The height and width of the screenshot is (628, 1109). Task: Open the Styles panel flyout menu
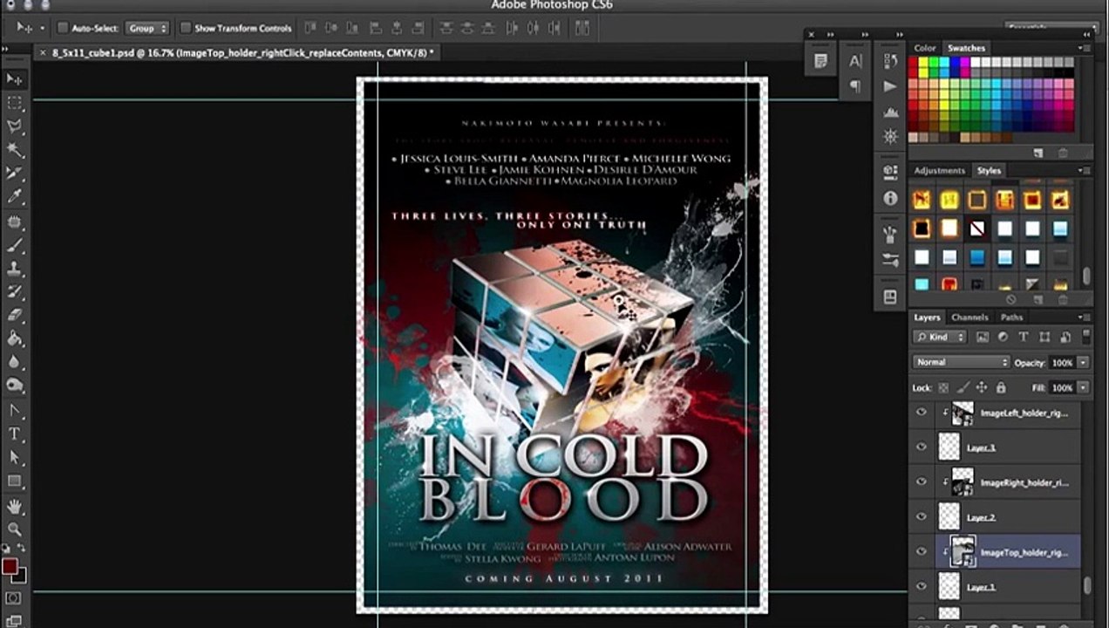(x=1084, y=170)
